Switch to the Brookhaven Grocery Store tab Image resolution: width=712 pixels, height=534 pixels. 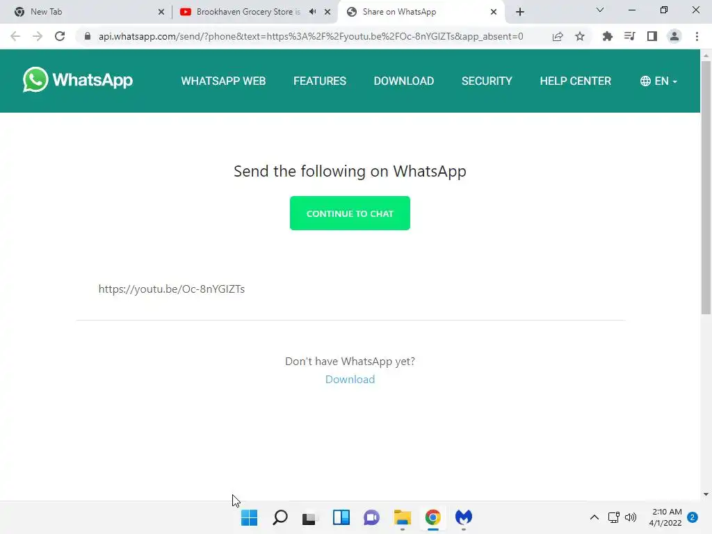(x=248, y=12)
